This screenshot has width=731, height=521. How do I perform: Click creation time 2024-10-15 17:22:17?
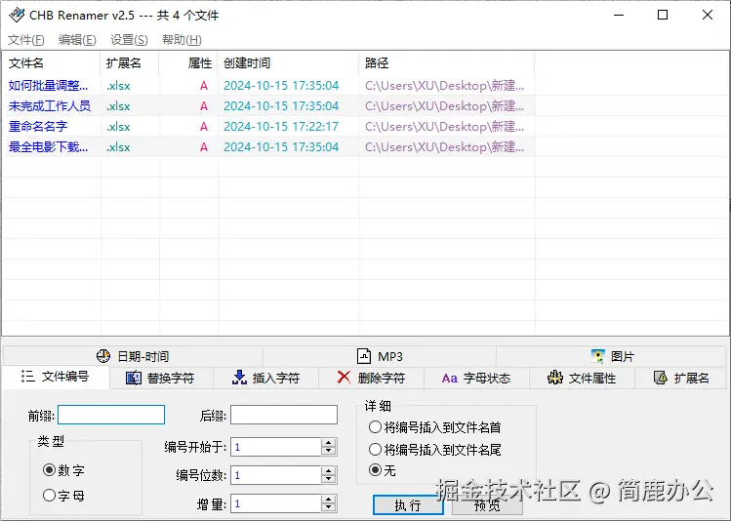[x=281, y=127]
